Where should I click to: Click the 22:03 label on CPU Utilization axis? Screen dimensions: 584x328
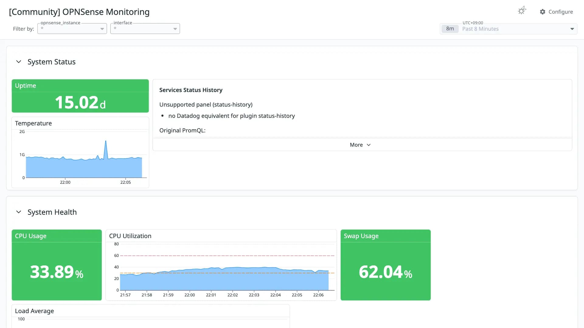pyautogui.click(x=254, y=295)
